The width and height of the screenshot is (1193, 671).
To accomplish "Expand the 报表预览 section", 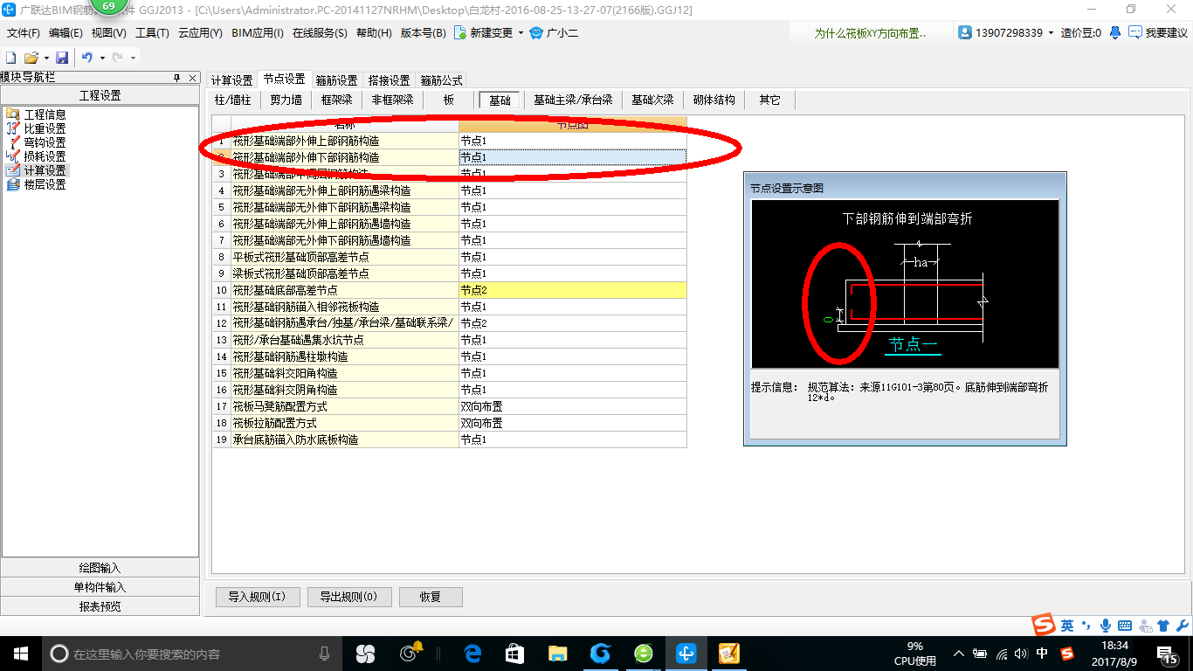I will coord(100,606).
